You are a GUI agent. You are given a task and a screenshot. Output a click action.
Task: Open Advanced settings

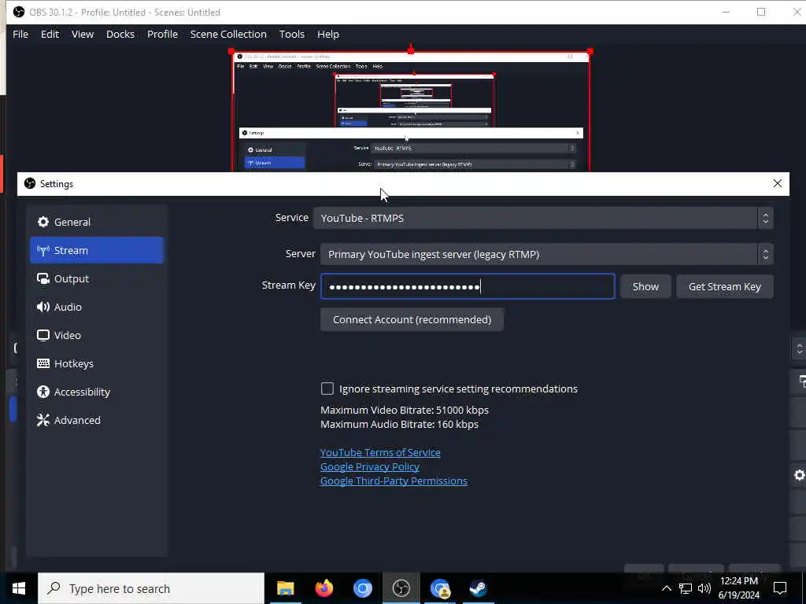pos(97,420)
